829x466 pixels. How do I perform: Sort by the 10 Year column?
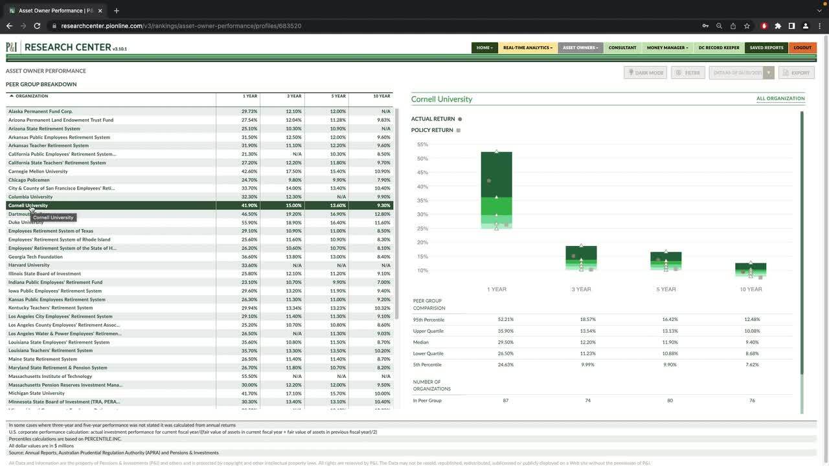click(382, 96)
